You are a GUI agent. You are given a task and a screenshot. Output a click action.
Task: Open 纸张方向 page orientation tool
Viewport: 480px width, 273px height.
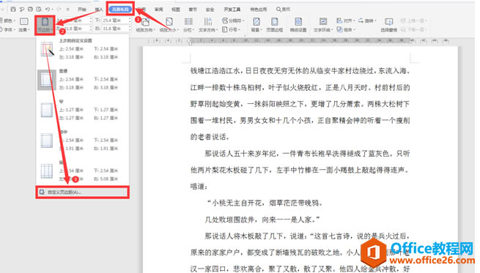[145, 25]
